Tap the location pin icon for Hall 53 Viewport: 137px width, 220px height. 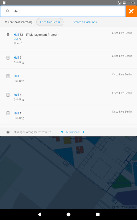(8, 35)
